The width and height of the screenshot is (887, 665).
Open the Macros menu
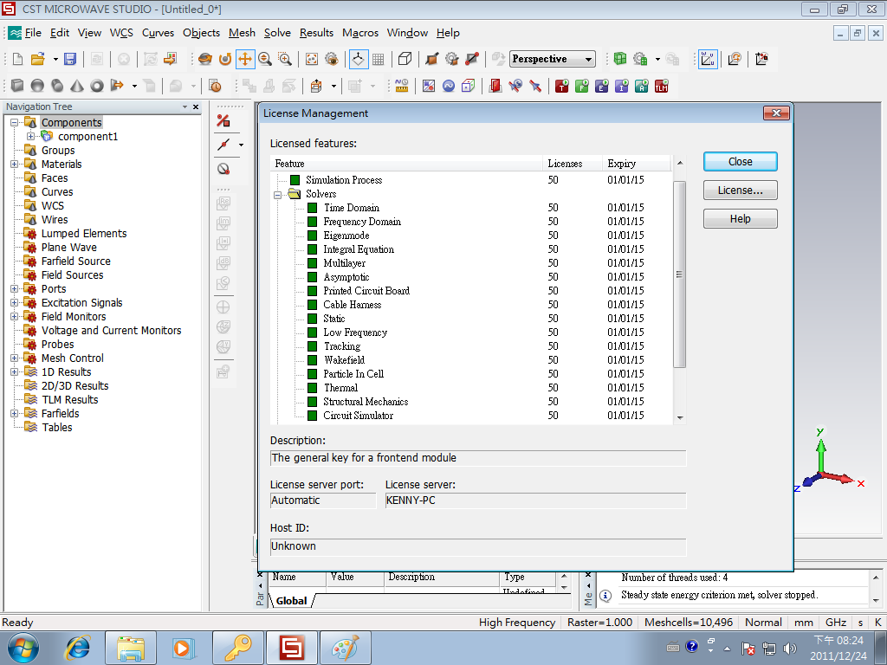point(360,33)
